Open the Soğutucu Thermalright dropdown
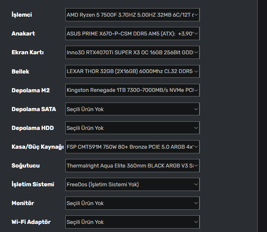 tap(132, 165)
